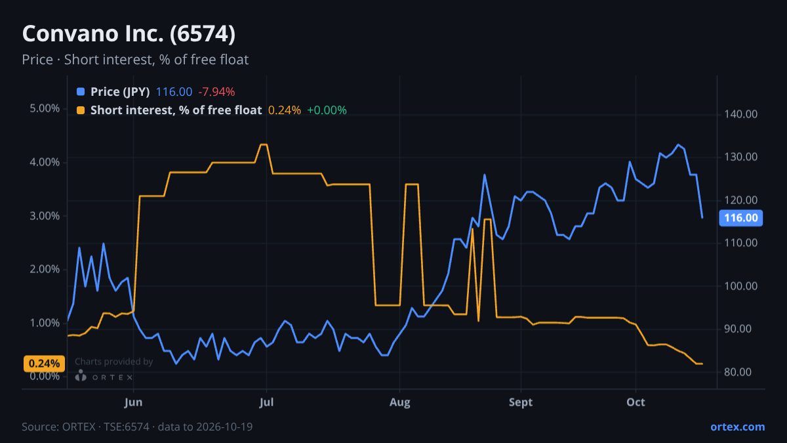The width and height of the screenshot is (787, 443).
Task: Click the Sept label on the time axis
Action: pos(521,402)
